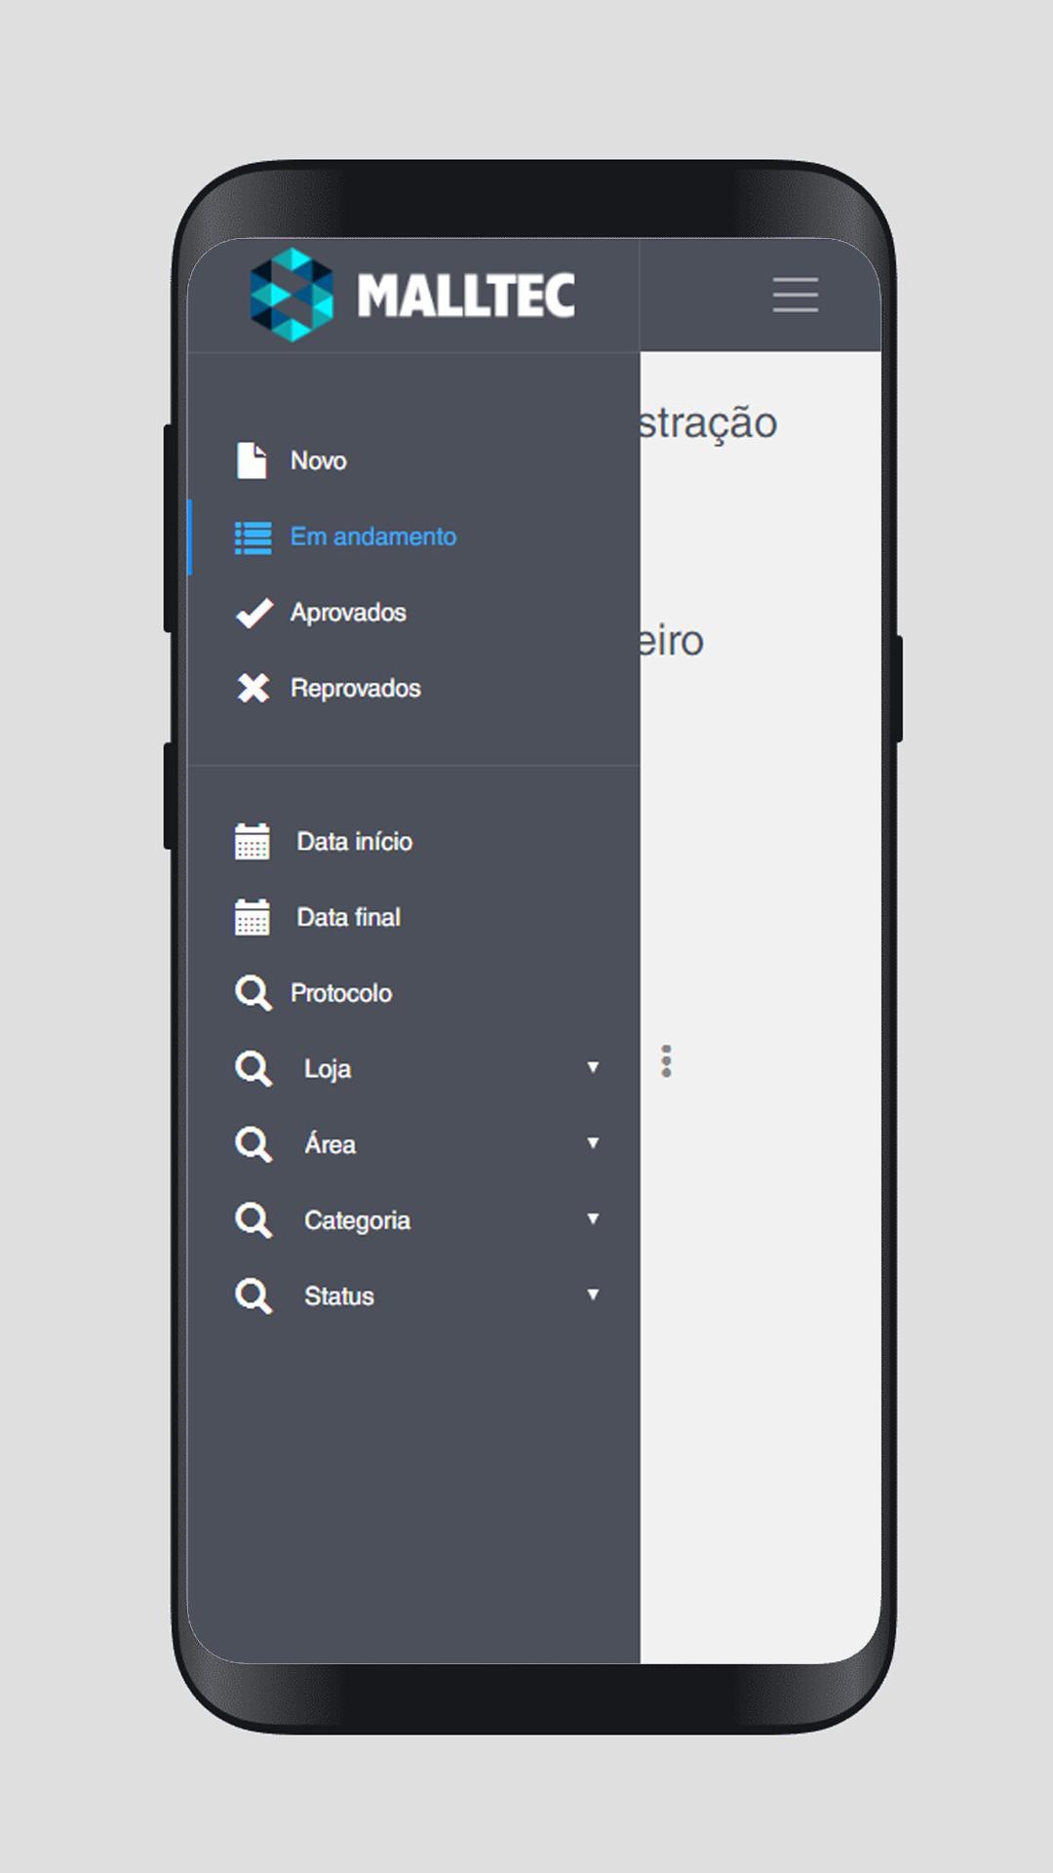This screenshot has width=1053, height=1873.
Task: Click the Em andamento list icon
Action: coord(253,538)
